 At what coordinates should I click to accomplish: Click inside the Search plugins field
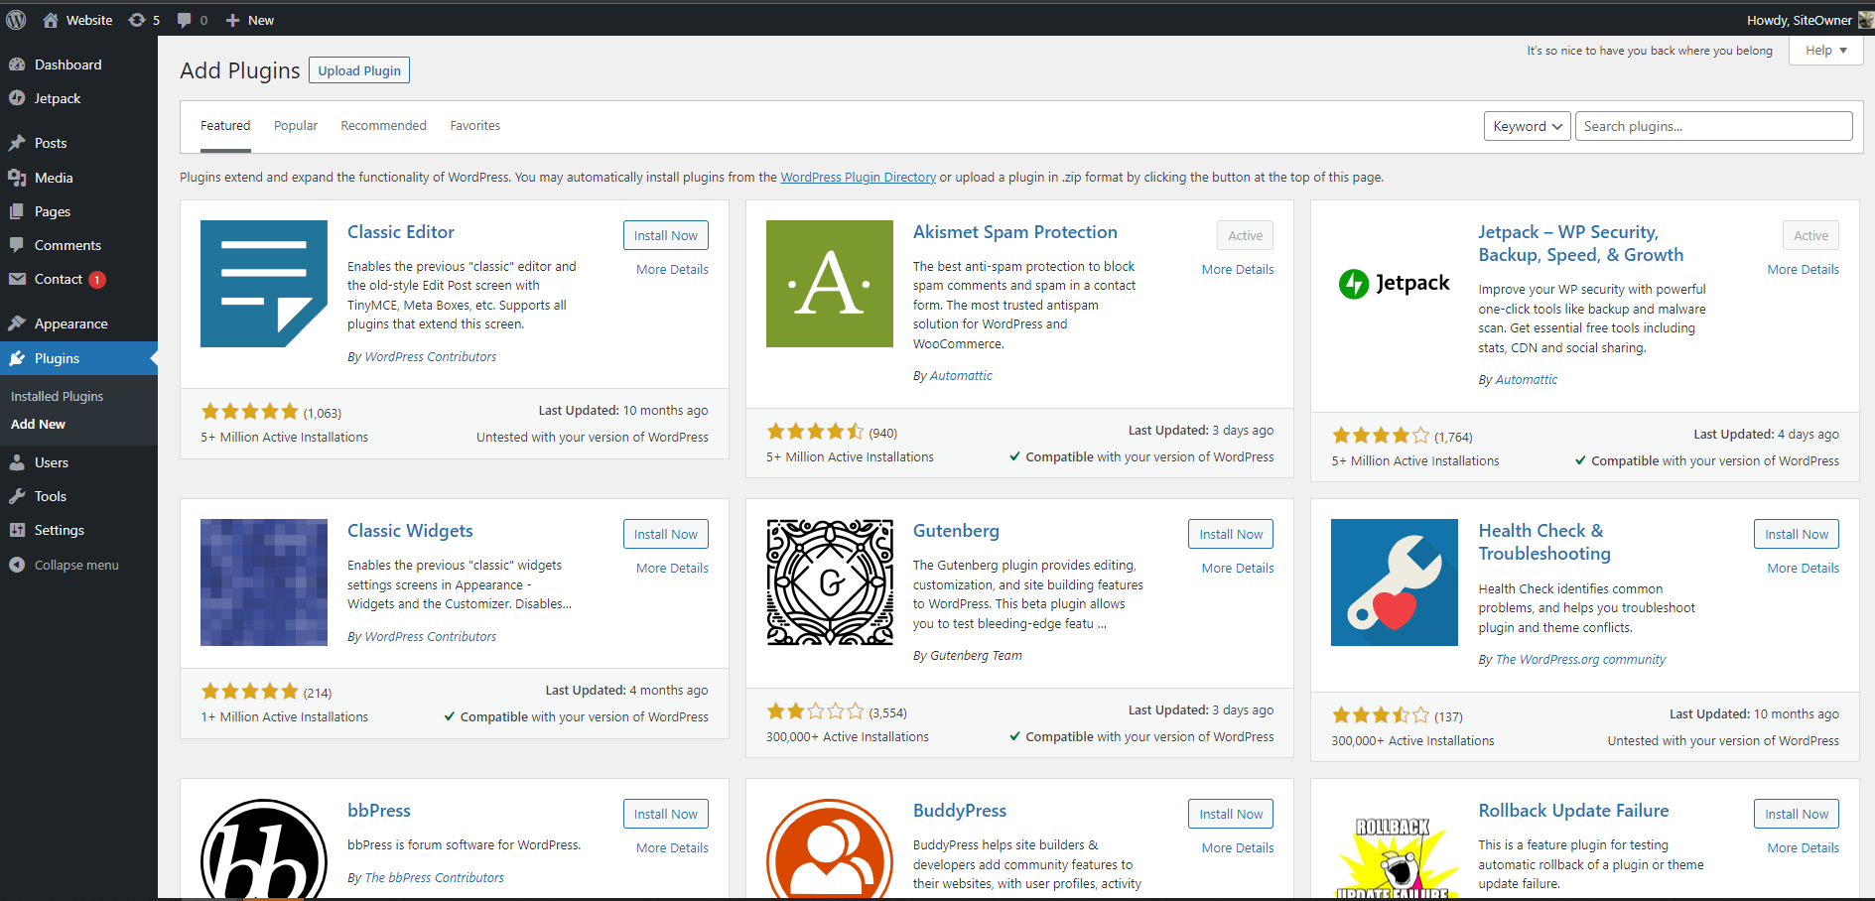click(1712, 126)
